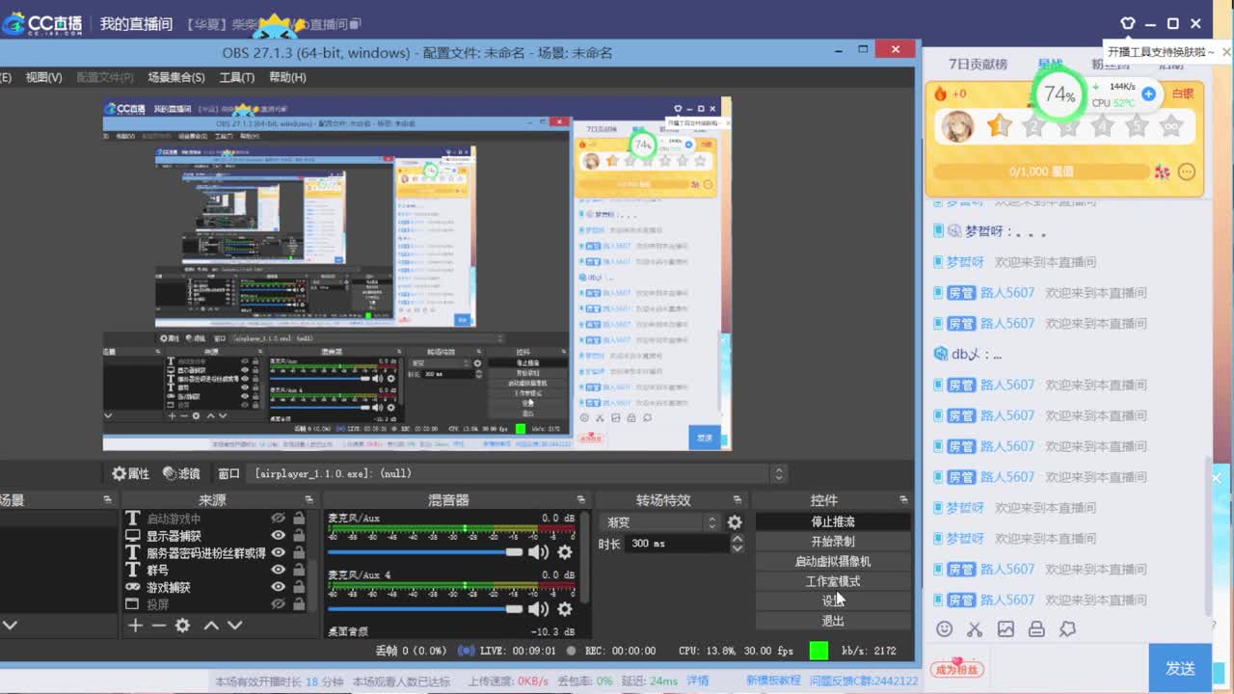Detach the 来源 dock using its header icon
1234x694 pixels.
click(x=309, y=499)
